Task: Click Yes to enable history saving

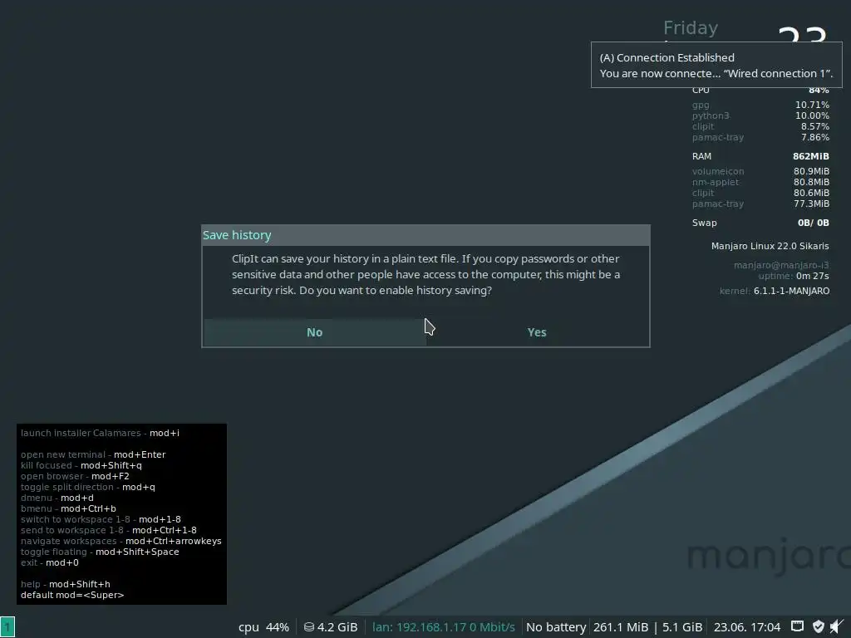Action: click(x=537, y=332)
